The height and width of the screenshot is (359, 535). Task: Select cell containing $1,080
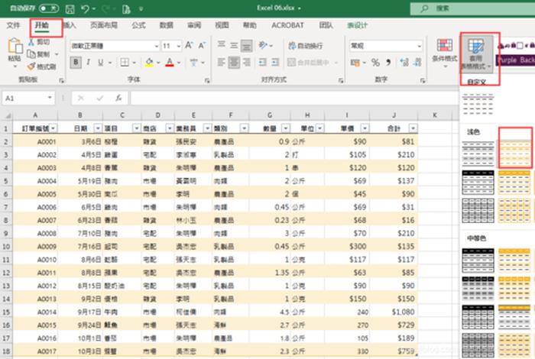click(x=394, y=312)
